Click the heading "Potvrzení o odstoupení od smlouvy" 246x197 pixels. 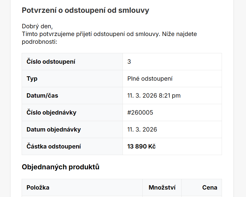tap(85, 10)
